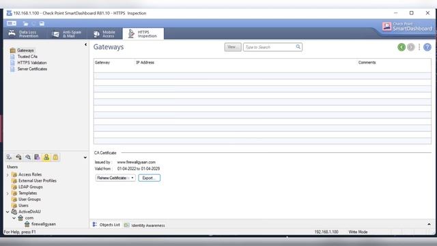Sort by the IP Address column header

click(x=145, y=62)
